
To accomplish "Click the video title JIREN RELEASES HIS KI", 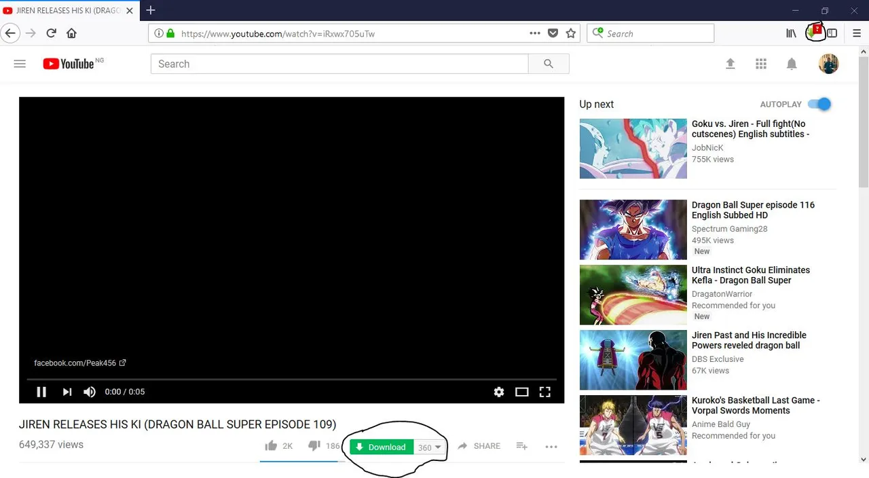I will pyautogui.click(x=177, y=424).
